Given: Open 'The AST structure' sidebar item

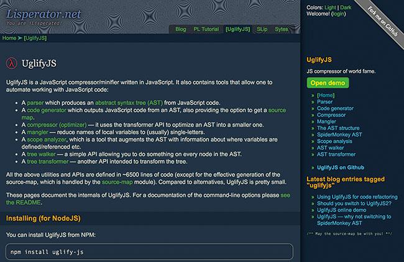Looking at the screenshot, I should 338,128.
